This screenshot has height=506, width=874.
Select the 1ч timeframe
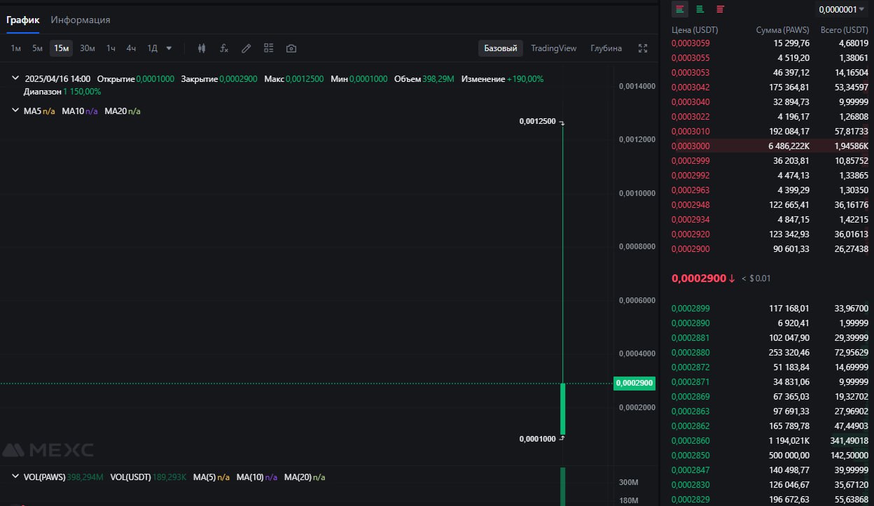[x=111, y=48]
